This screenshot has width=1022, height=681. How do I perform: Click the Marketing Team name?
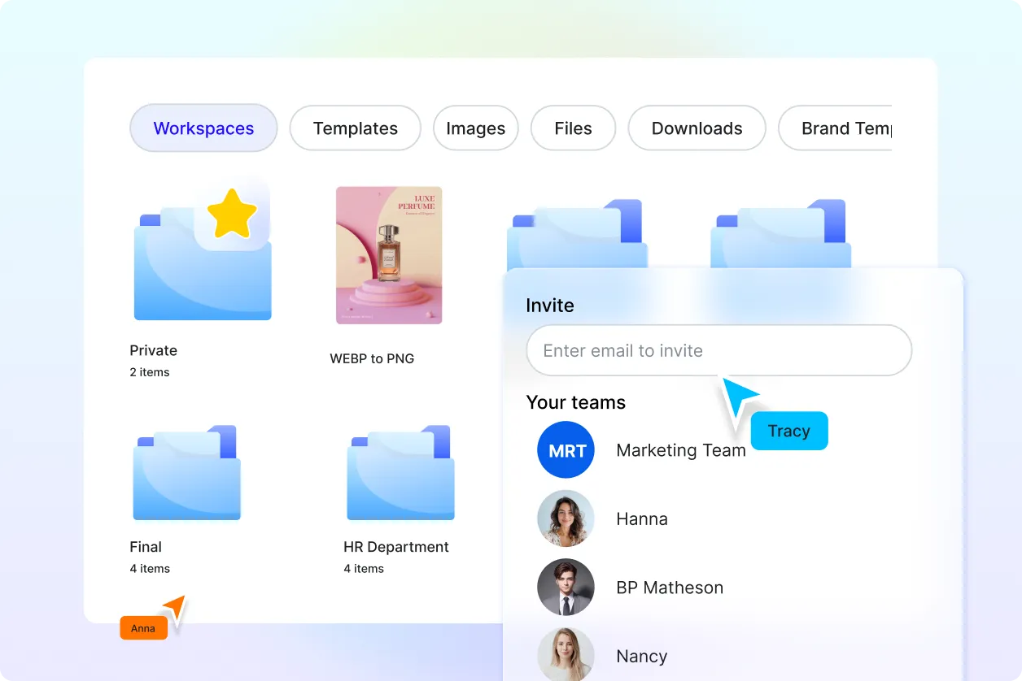(681, 450)
